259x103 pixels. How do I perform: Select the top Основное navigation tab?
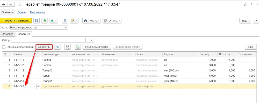[x=8, y=12]
